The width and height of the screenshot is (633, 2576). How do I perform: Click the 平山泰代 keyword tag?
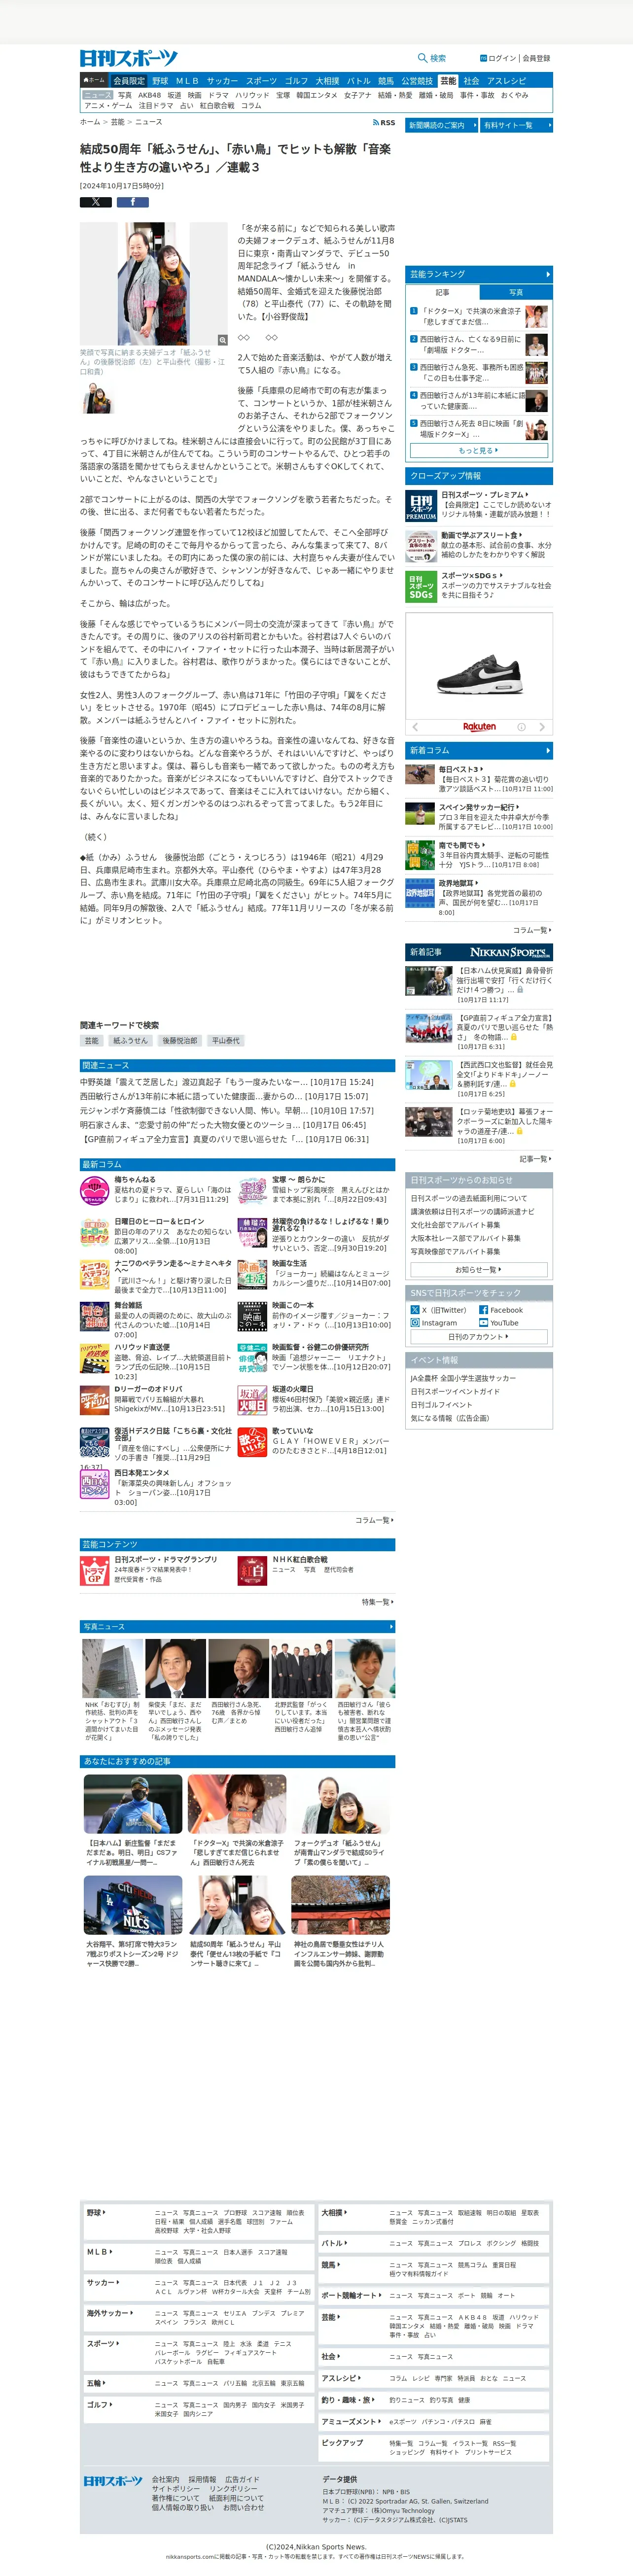point(226,1040)
